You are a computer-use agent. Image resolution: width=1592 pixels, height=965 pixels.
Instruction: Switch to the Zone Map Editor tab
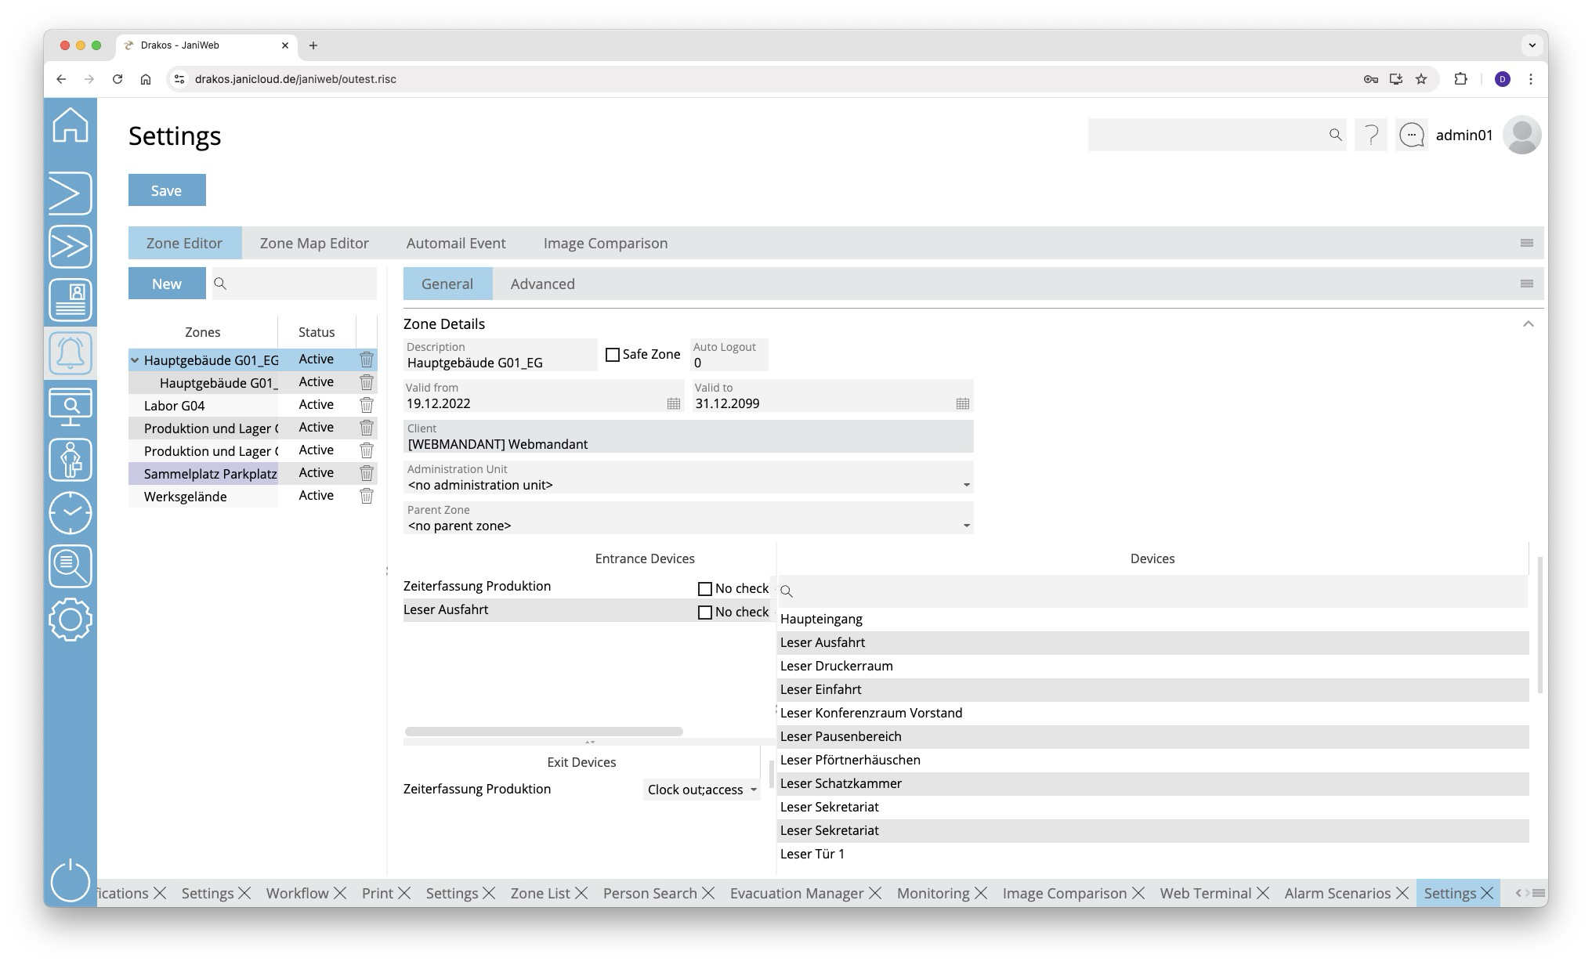[x=314, y=244]
